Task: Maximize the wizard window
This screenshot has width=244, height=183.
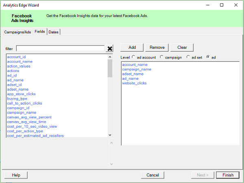Action: point(222,5)
